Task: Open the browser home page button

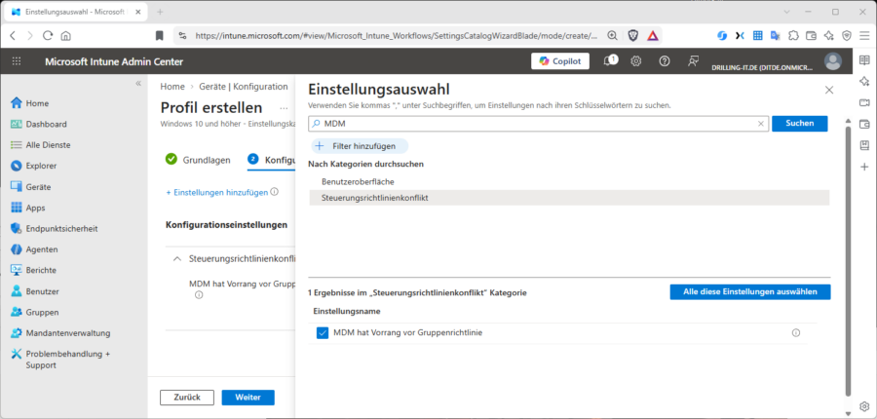Action: click(x=66, y=36)
